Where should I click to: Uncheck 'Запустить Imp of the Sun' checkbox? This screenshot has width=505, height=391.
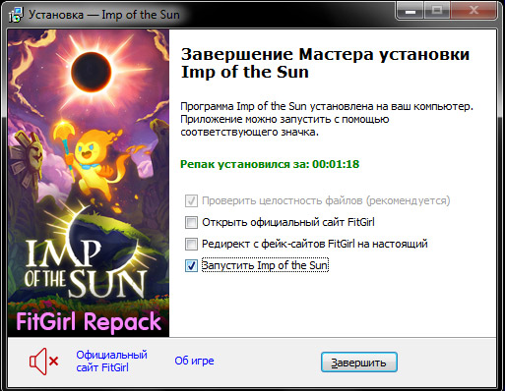pyautogui.click(x=191, y=265)
